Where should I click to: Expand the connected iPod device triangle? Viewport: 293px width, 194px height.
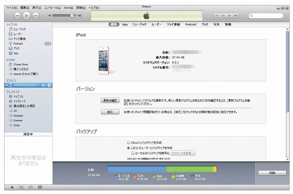(7, 85)
